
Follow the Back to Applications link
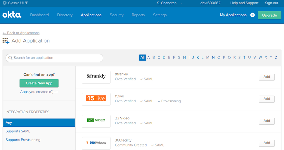[x=21, y=33]
